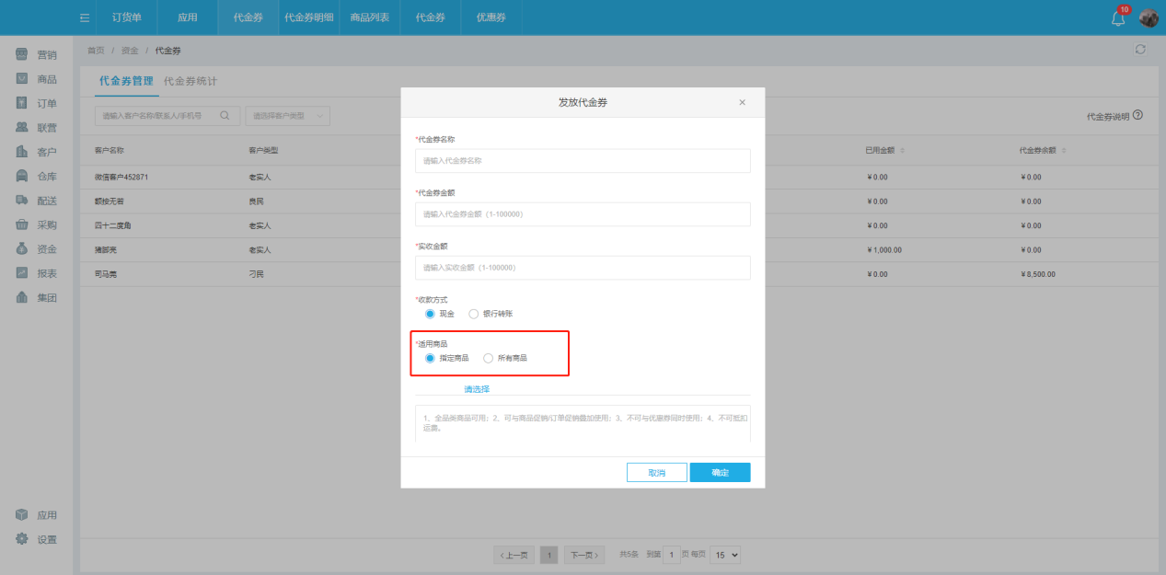This screenshot has width=1166, height=575.
Task: Open the 商品 products sidebar icon
Action: click(21, 79)
